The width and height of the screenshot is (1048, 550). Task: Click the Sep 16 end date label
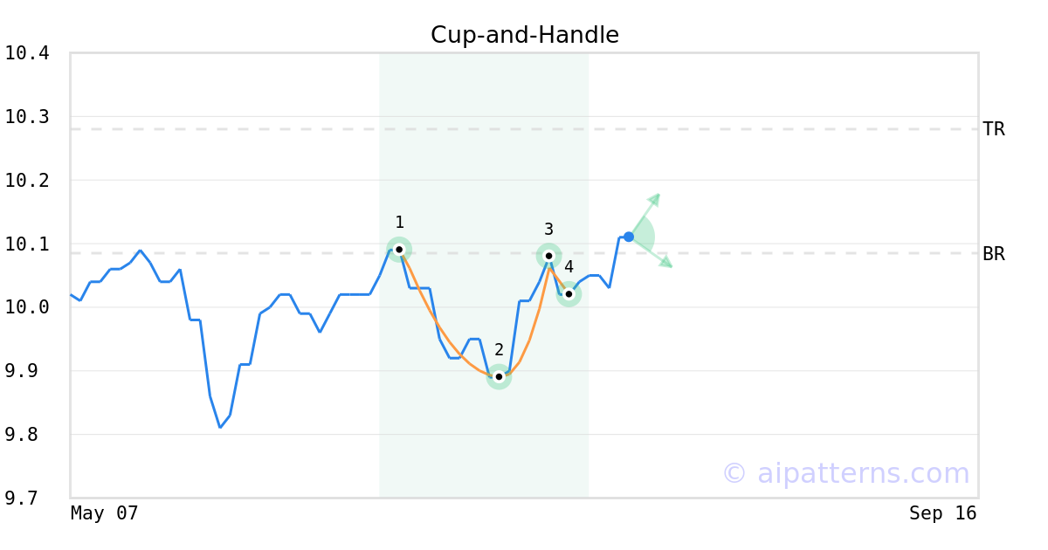pos(942,513)
